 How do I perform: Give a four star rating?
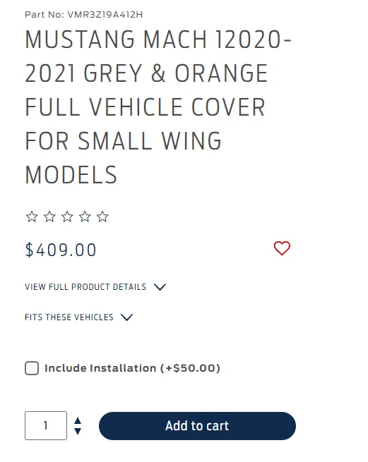[85, 217]
